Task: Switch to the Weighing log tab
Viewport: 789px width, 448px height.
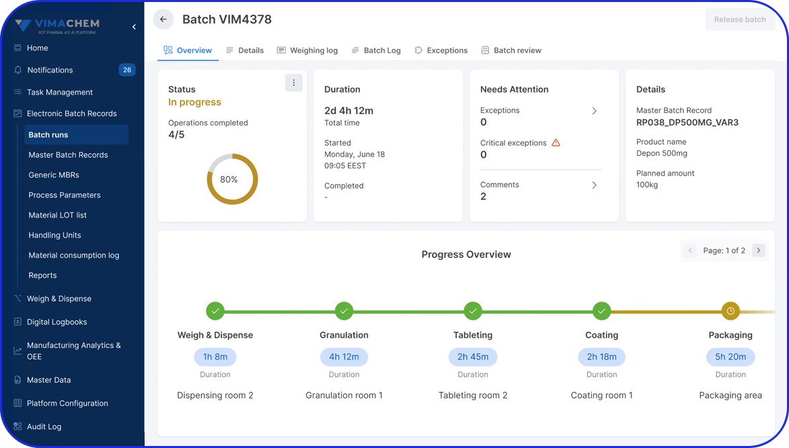Action: (x=307, y=50)
